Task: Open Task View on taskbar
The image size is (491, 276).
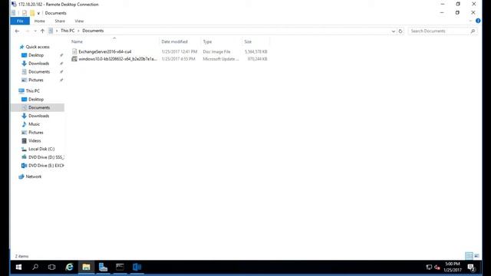Action: click(51, 267)
